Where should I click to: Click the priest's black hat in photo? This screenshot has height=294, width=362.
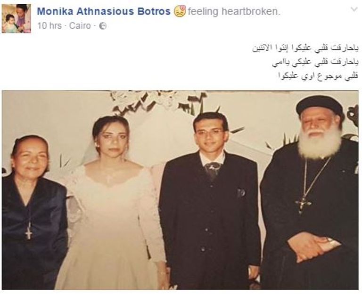(x=320, y=106)
